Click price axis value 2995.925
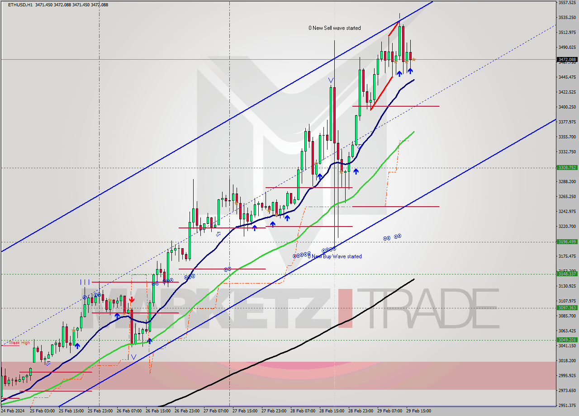Image resolution: width=579 pixels, height=416 pixels. (567, 376)
